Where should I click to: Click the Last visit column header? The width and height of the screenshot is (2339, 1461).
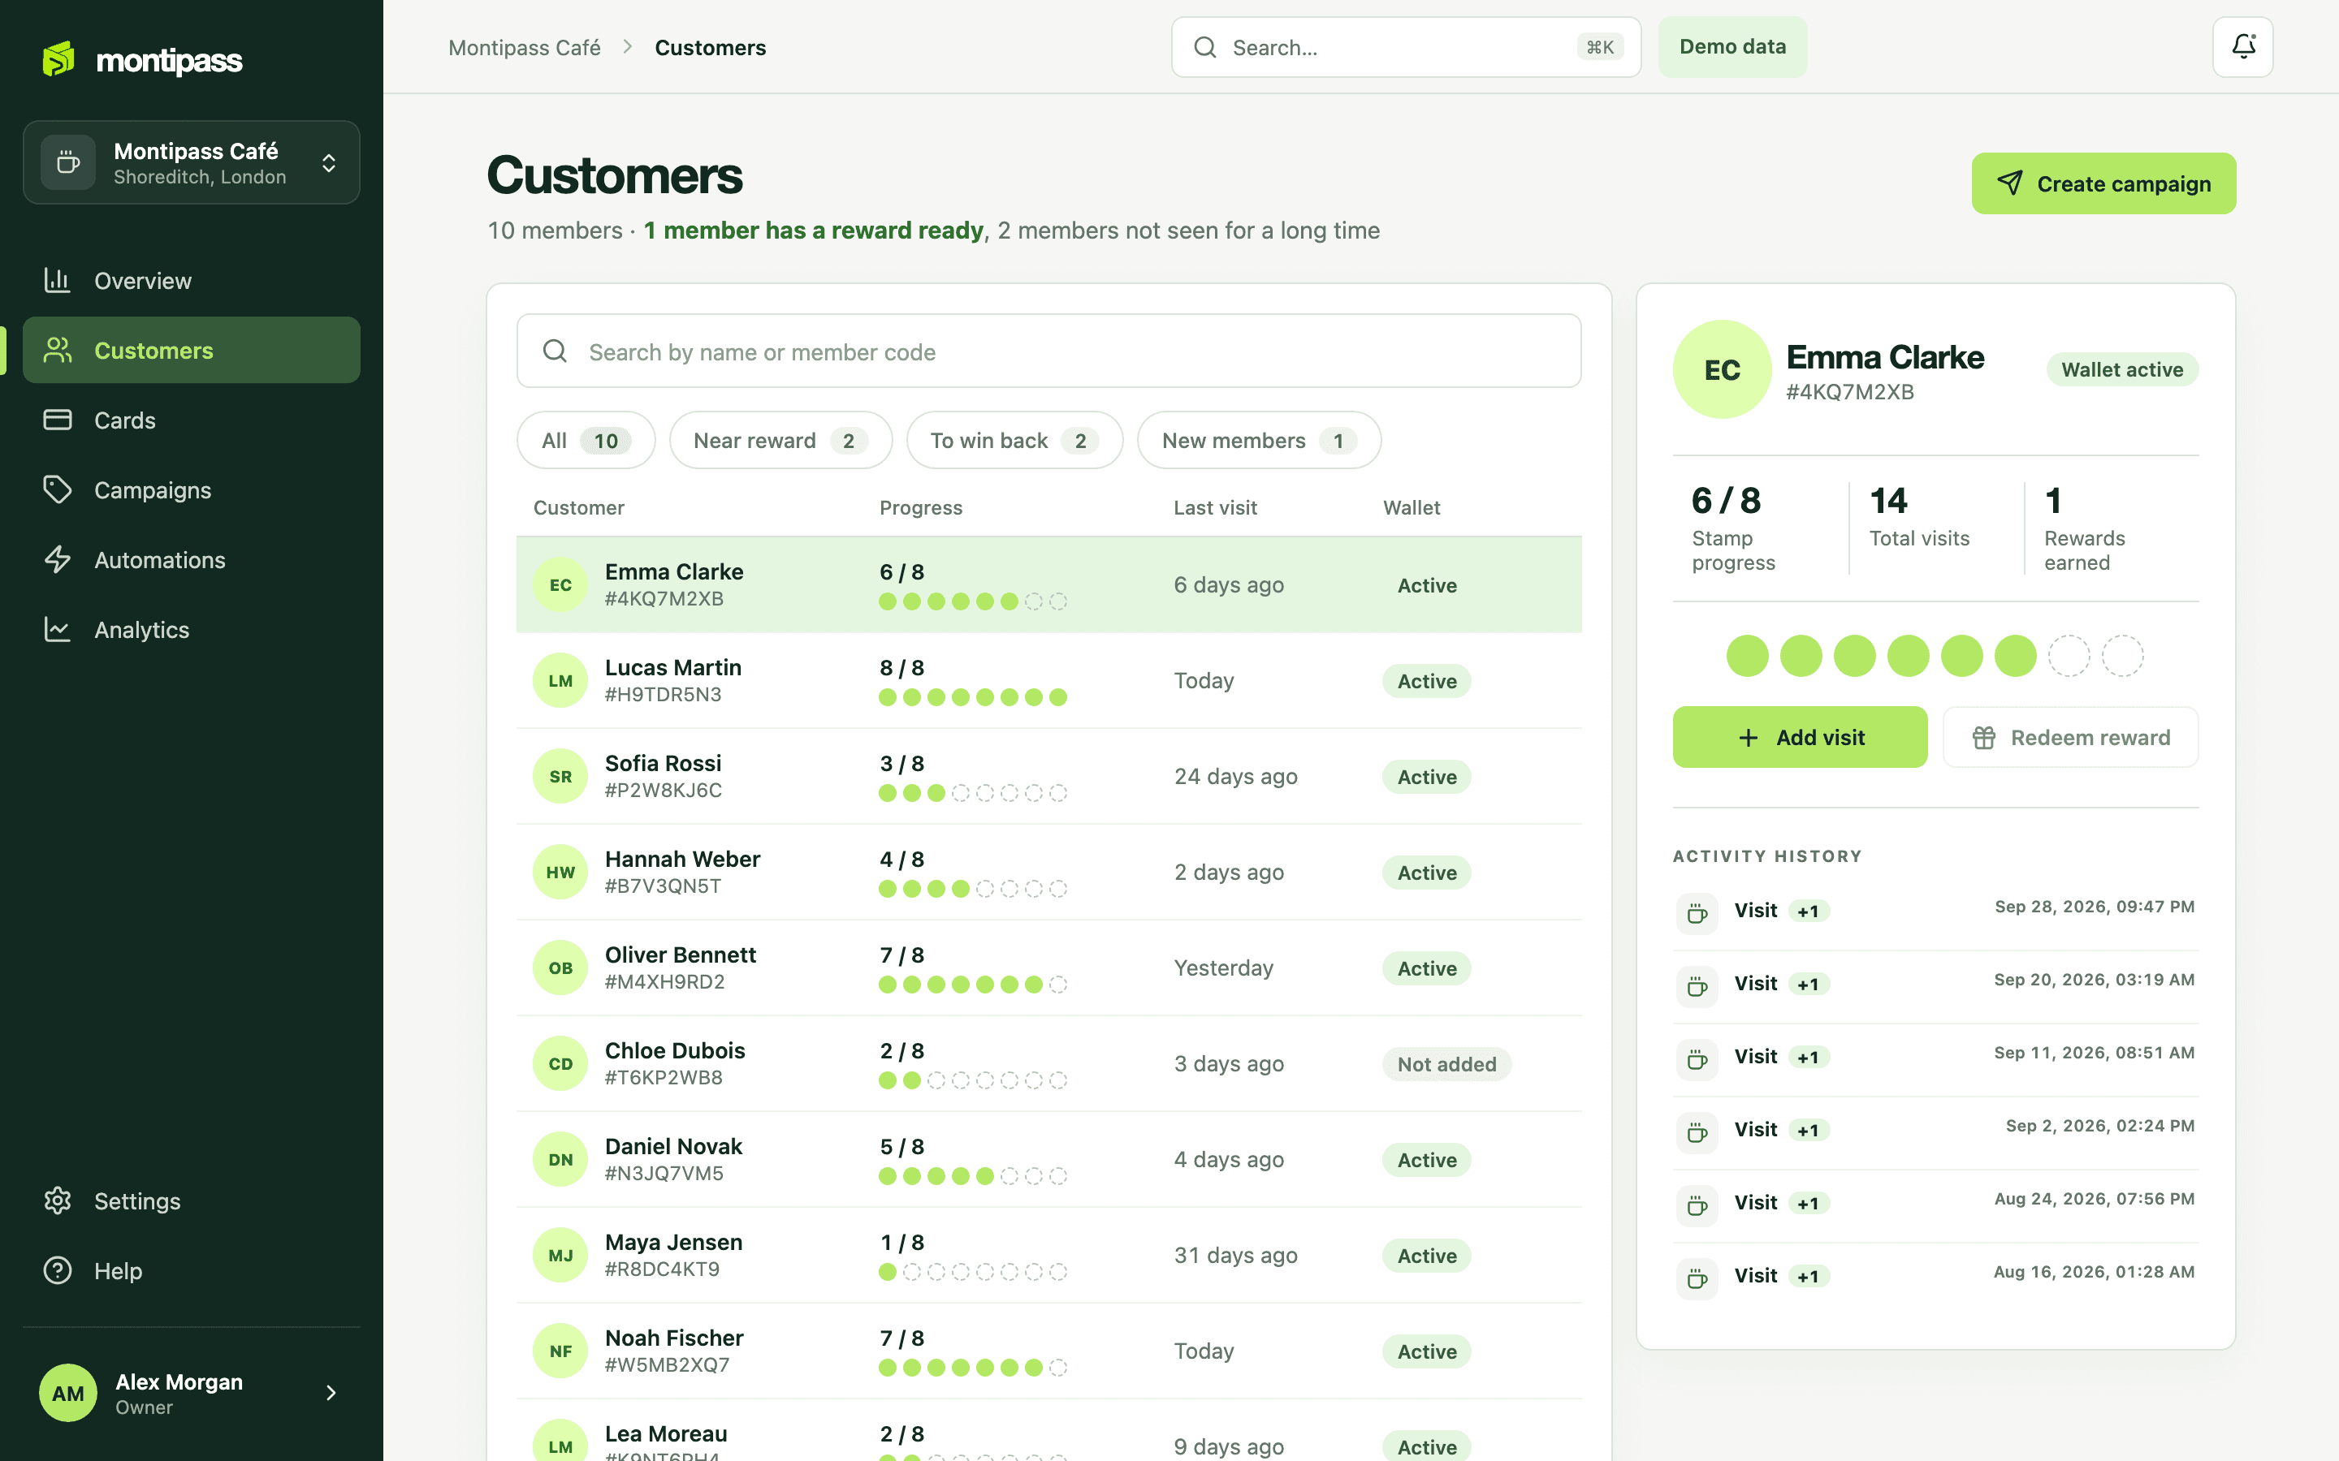[1215, 507]
